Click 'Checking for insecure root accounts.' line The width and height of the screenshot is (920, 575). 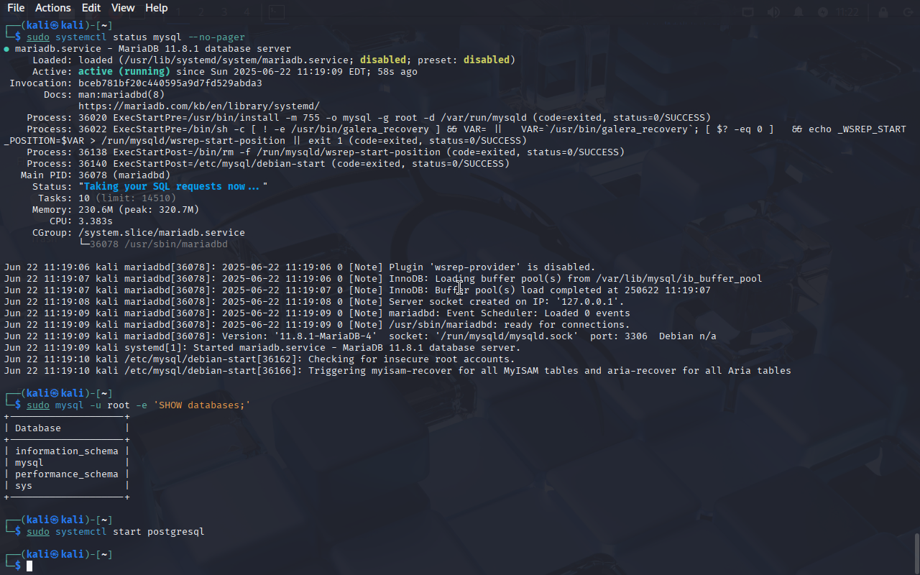click(x=259, y=359)
